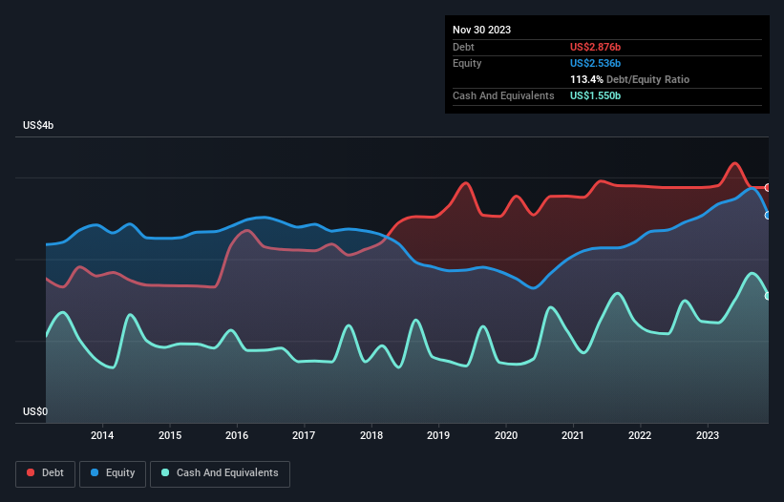Click the blue Equity endpoint marker

[768, 216]
